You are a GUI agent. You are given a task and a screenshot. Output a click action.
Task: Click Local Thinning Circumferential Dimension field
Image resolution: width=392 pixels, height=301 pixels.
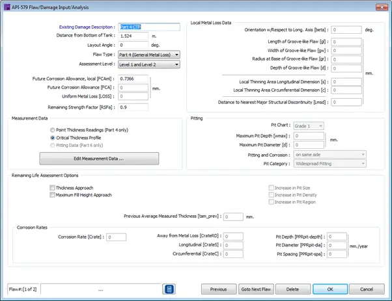(346, 90)
